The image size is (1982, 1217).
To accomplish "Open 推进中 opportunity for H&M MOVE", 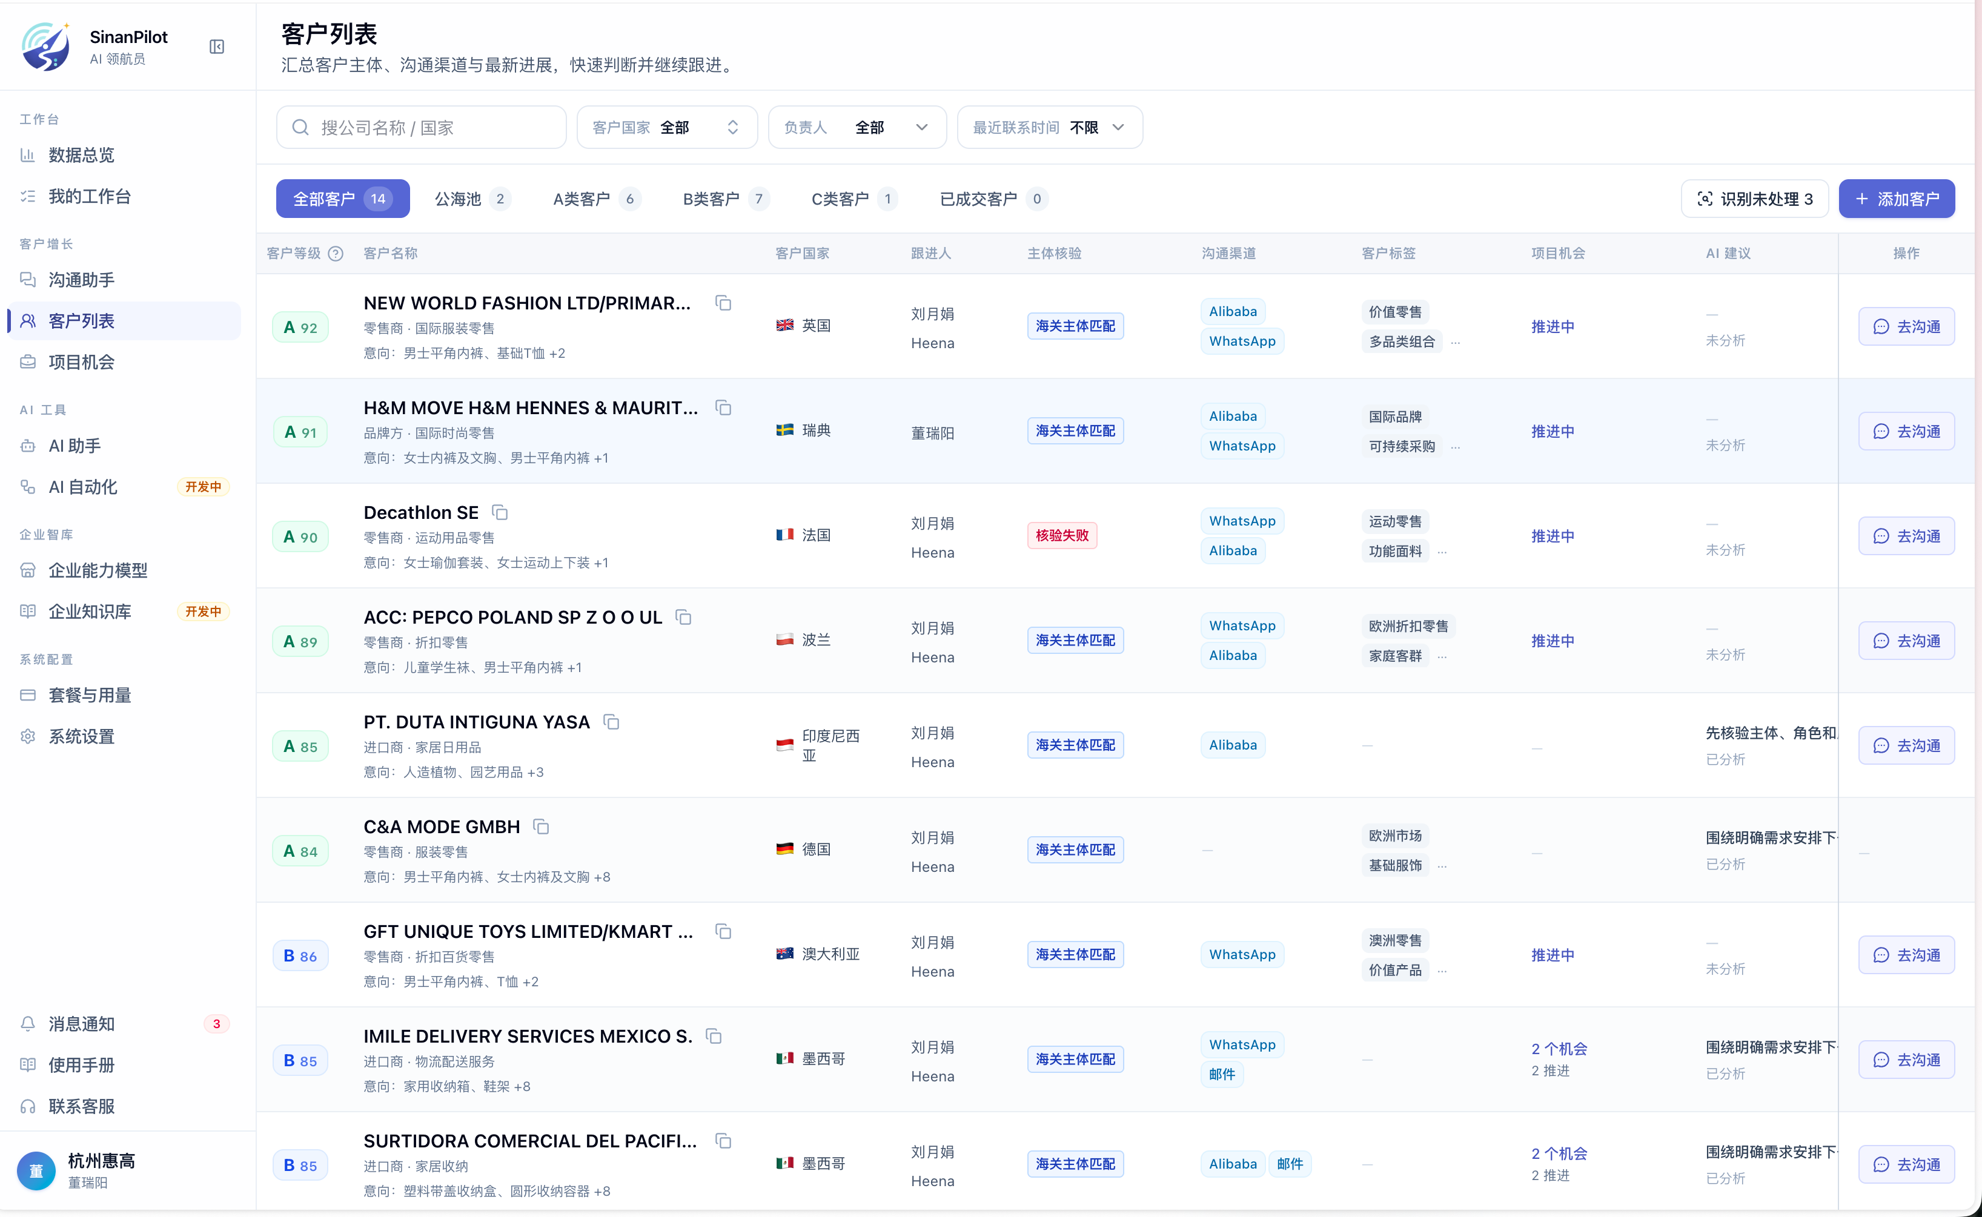I will (x=1552, y=432).
